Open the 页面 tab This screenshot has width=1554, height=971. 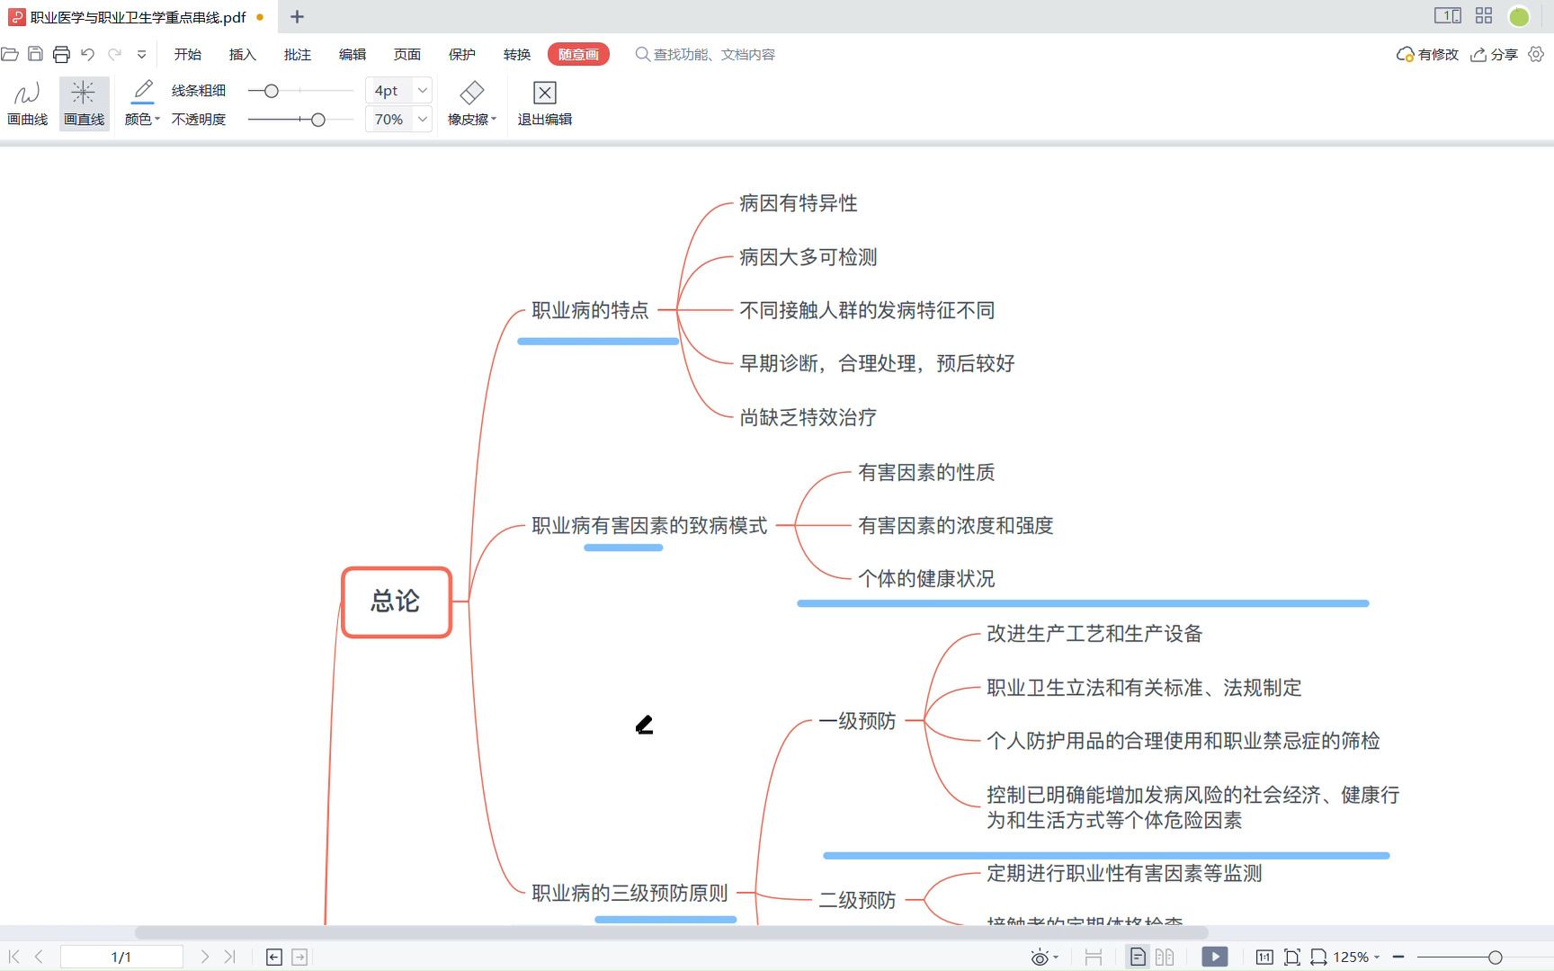click(407, 55)
